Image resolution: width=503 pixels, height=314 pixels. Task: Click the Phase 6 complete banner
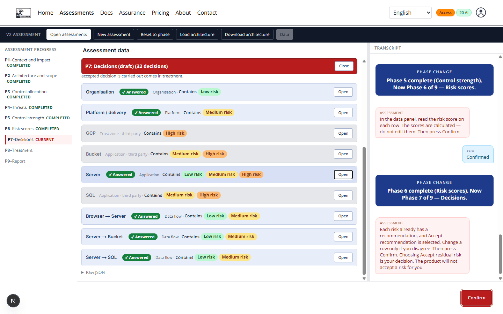435,190
